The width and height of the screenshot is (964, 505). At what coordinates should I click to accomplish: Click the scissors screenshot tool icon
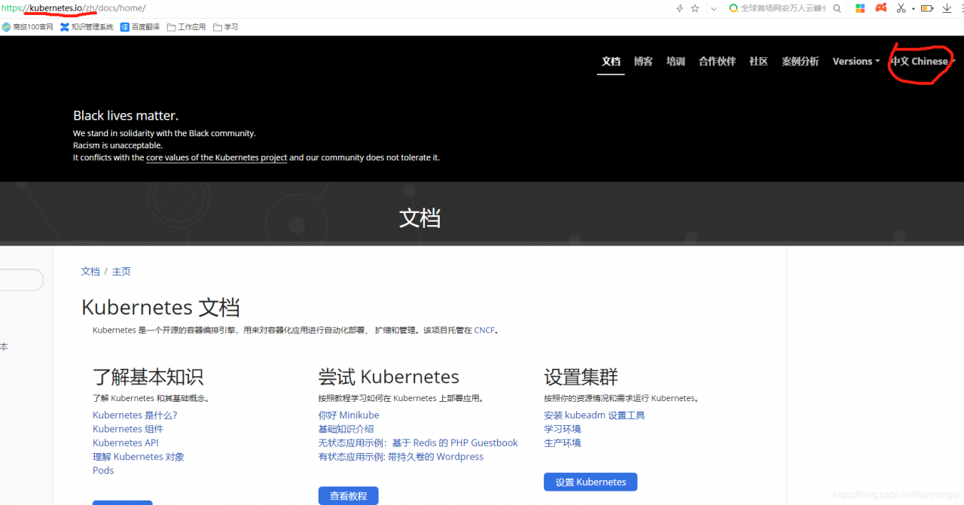coord(901,8)
